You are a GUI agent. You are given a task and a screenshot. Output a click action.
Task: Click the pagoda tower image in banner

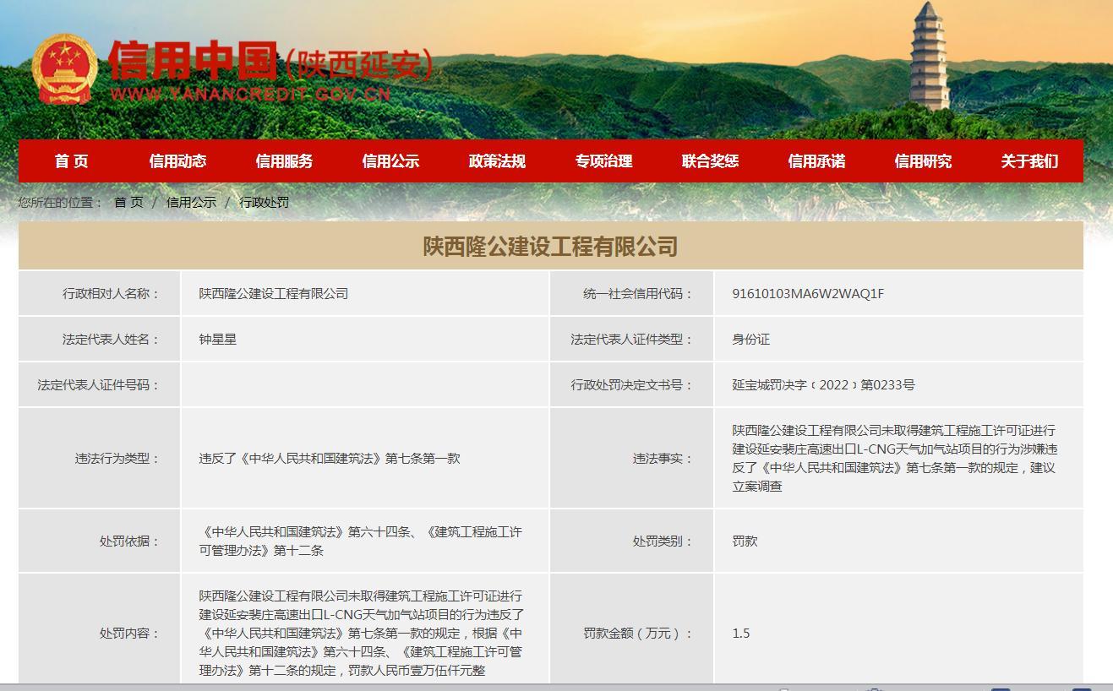coord(930,57)
